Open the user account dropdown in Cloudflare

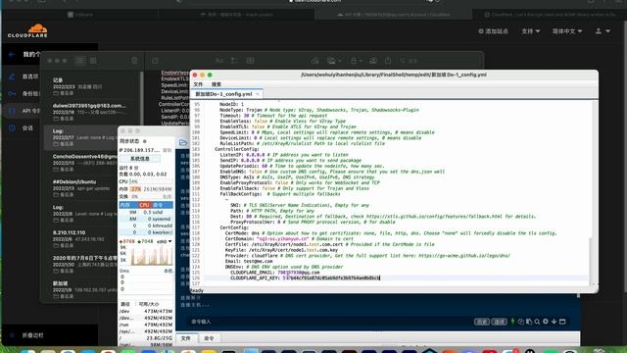[x=603, y=31]
